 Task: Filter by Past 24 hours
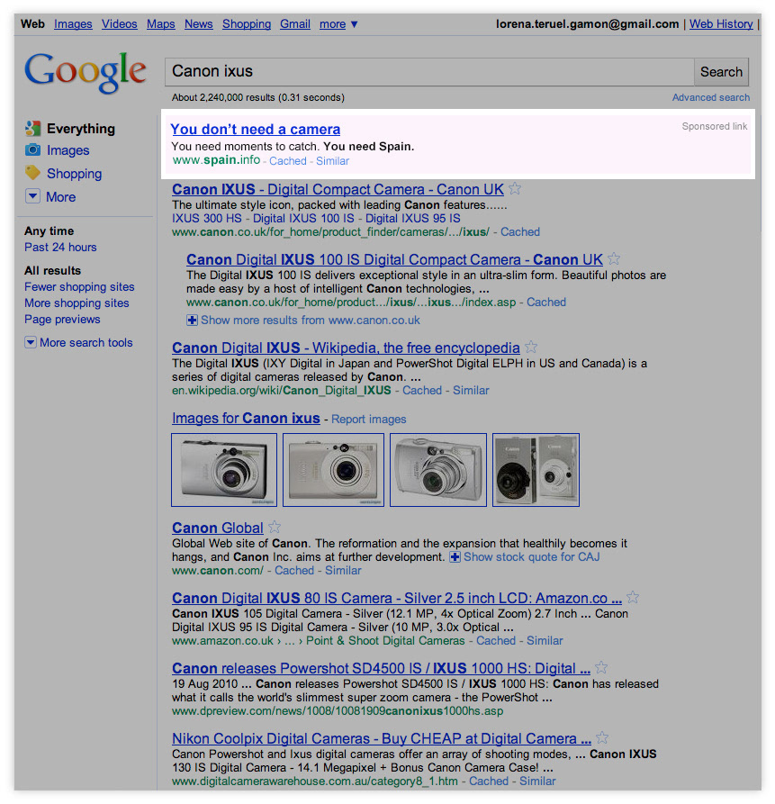click(60, 248)
